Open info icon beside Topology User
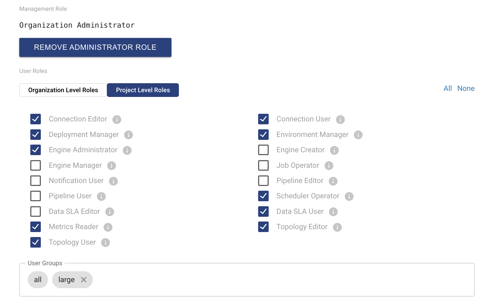Screen dimensions: 501x305 tap(105, 243)
